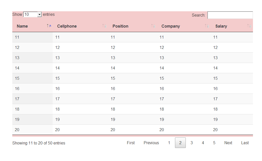262x161 pixels.
Task: Sort by the Salary header text
Action: pyautogui.click(x=221, y=26)
